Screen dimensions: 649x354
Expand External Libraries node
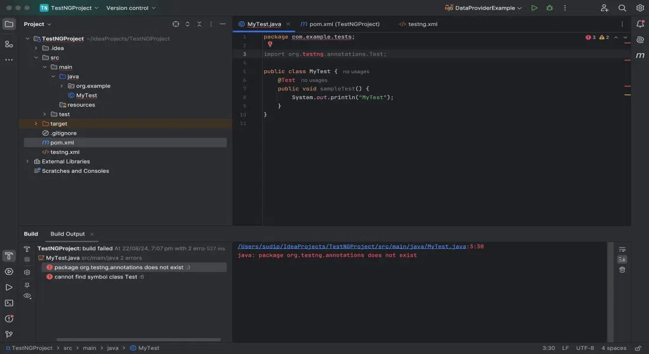pyautogui.click(x=27, y=162)
